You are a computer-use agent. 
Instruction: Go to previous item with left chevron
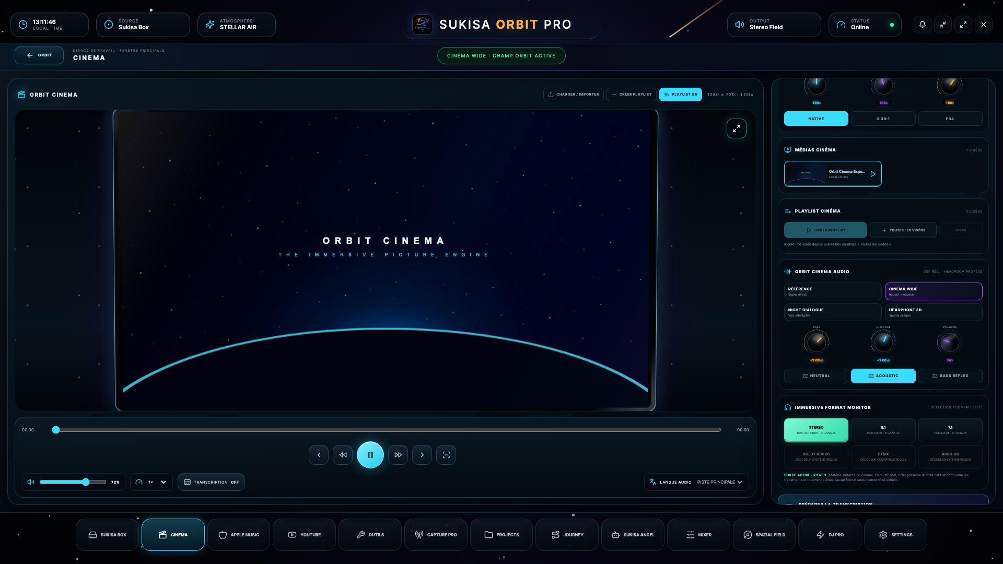click(319, 455)
